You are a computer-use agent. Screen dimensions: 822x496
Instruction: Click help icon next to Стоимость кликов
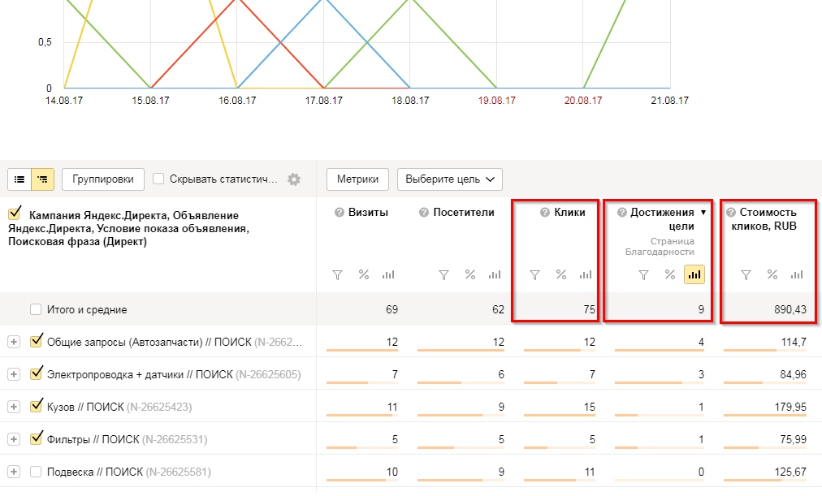tap(731, 213)
